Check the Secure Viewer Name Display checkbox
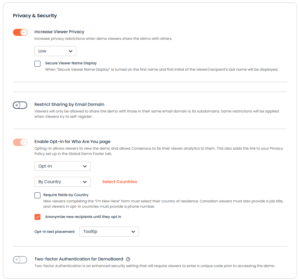The height and width of the screenshot is (280, 299). (37, 64)
